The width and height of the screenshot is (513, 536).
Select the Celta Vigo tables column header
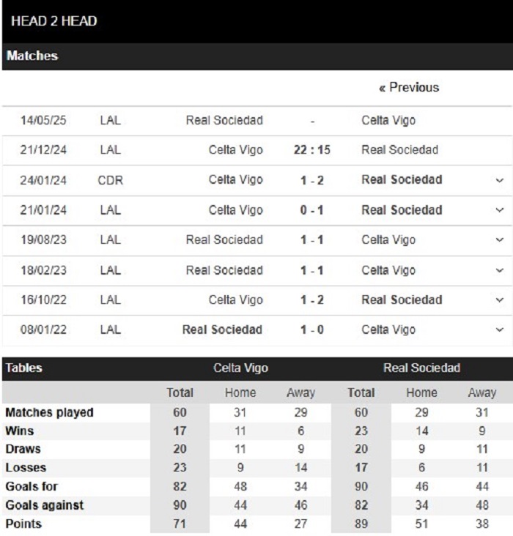[240, 368]
